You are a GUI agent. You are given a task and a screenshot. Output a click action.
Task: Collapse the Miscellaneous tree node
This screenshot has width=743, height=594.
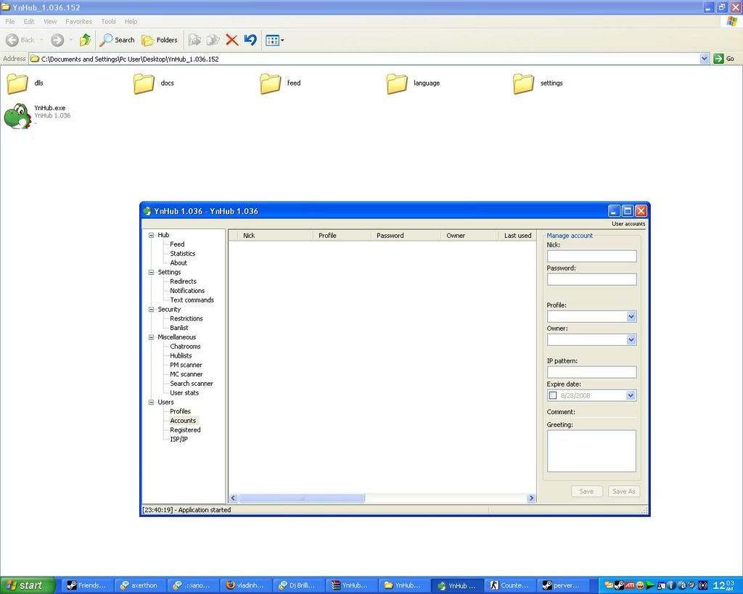point(151,337)
